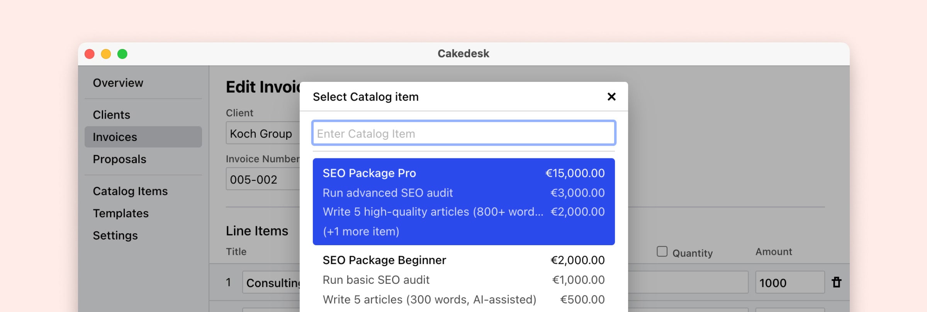927x312 pixels.
Task: Click the green fullscreen window button
Action: (x=122, y=54)
